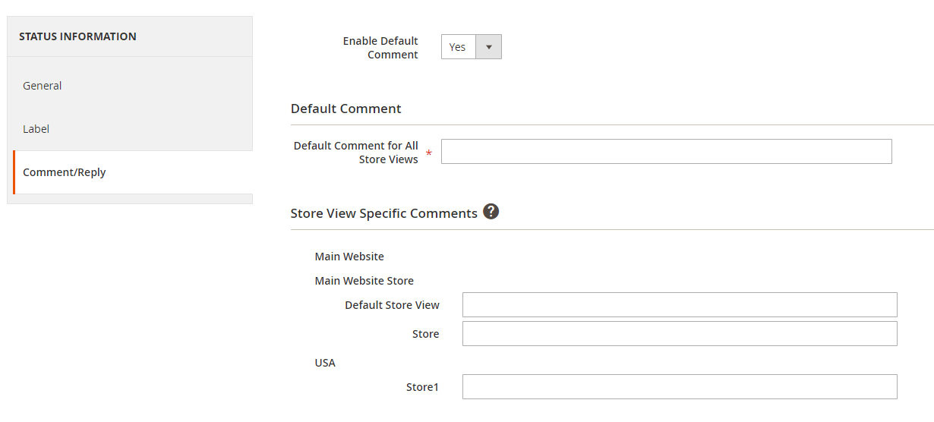Viewport: 934px width, 422px height.
Task: Switch to the Label tab
Action: [x=36, y=129]
